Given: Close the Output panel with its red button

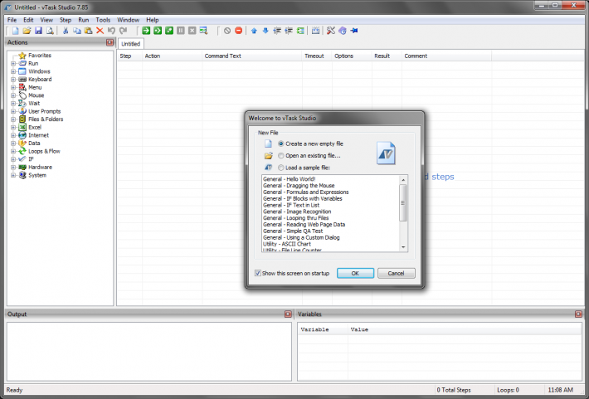Looking at the screenshot, I should pos(288,314).
